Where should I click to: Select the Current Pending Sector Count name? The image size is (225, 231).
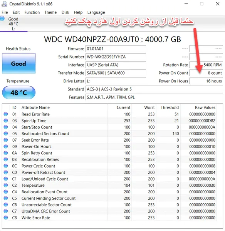pos(49,198)
